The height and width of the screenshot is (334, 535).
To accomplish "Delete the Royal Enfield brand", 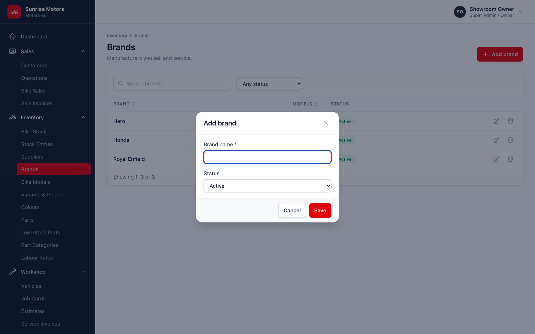I will tap(510, 159).
